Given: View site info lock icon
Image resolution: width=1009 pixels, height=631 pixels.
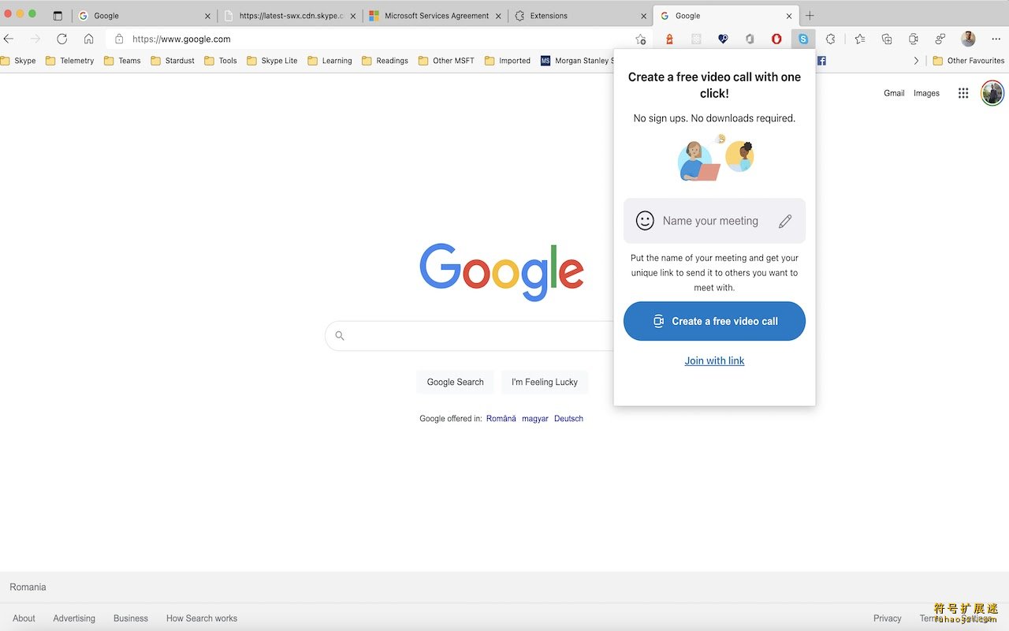Looking at the screenshot, I should coord(119,39).
